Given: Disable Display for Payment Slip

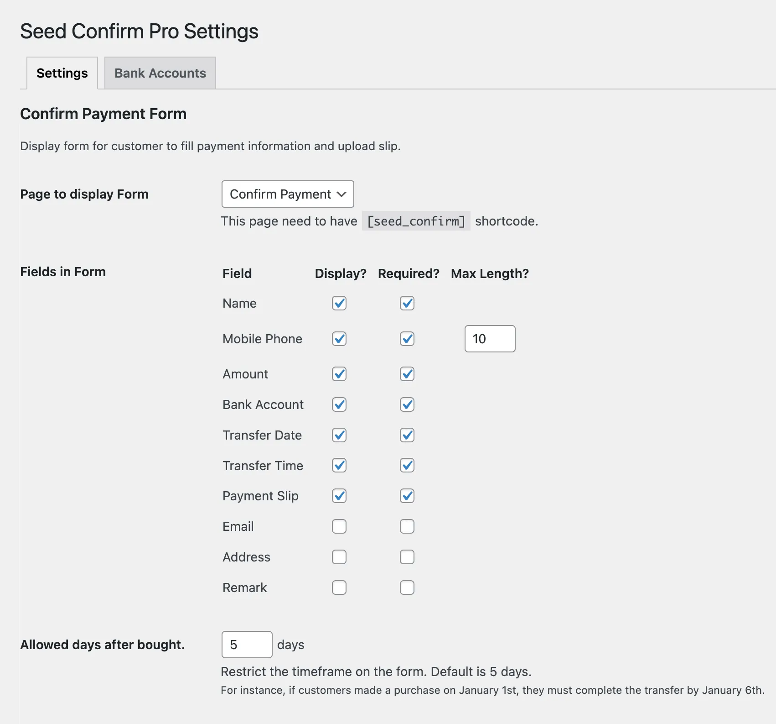Looking at the screenshot, I should point(339,496).
